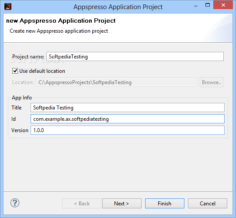The height and width of the screenshot is (218, 236).
Task: Maximize the dialog window
Action: pyautogui.click(x=208, y=5)
